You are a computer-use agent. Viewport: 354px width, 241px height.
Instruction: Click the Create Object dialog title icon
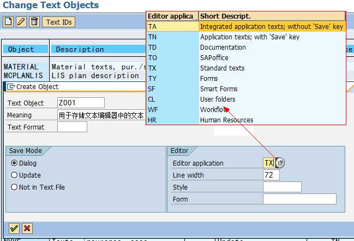coord(11,86)
